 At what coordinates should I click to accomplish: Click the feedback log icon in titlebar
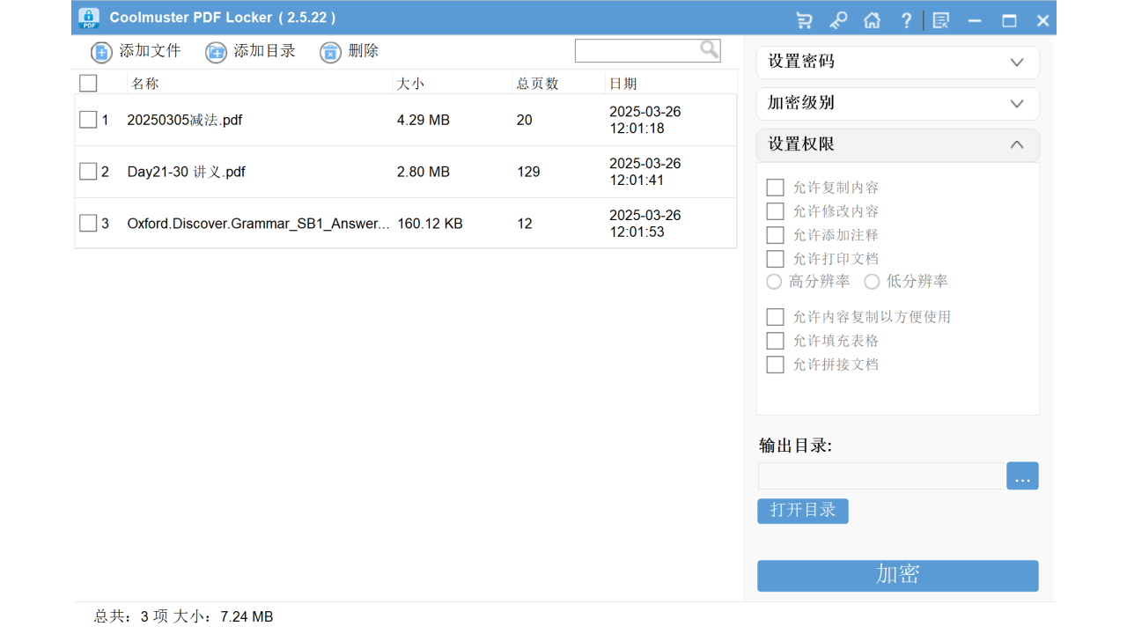(x=940, y=18)
